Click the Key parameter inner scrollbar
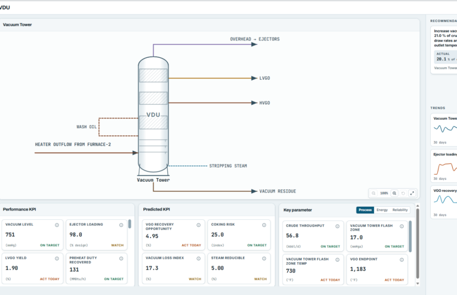457x295 pixels. pos(410,236)
